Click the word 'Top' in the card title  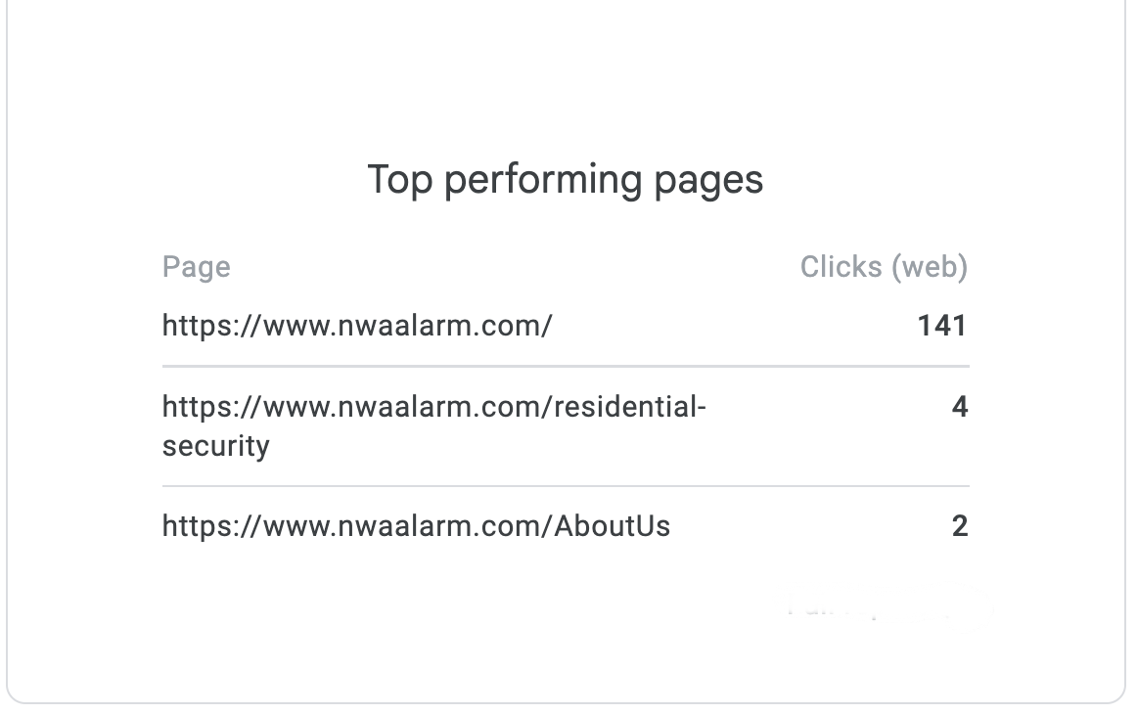coord(399,180)
